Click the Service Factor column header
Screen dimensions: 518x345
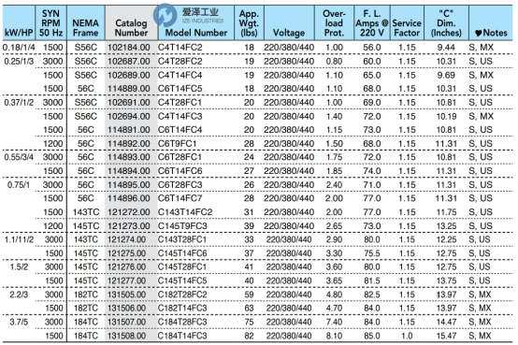point(407,28)
